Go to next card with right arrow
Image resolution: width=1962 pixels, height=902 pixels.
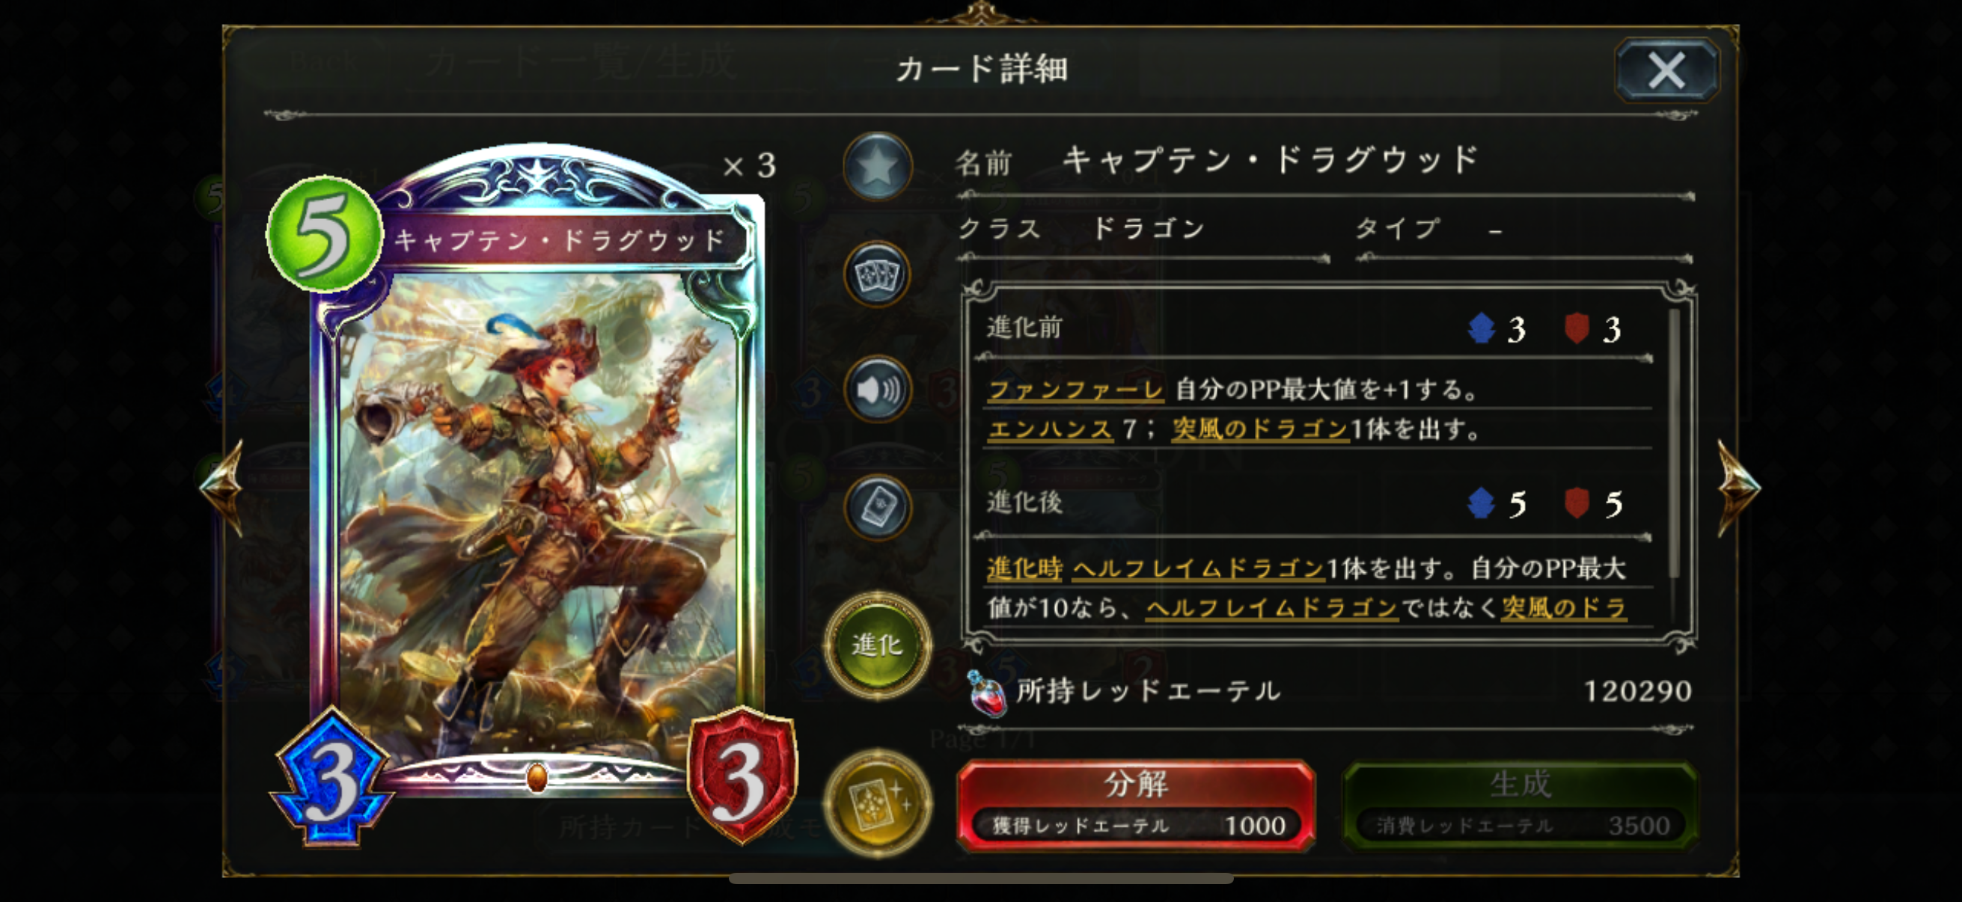(x=1739, y=488)
